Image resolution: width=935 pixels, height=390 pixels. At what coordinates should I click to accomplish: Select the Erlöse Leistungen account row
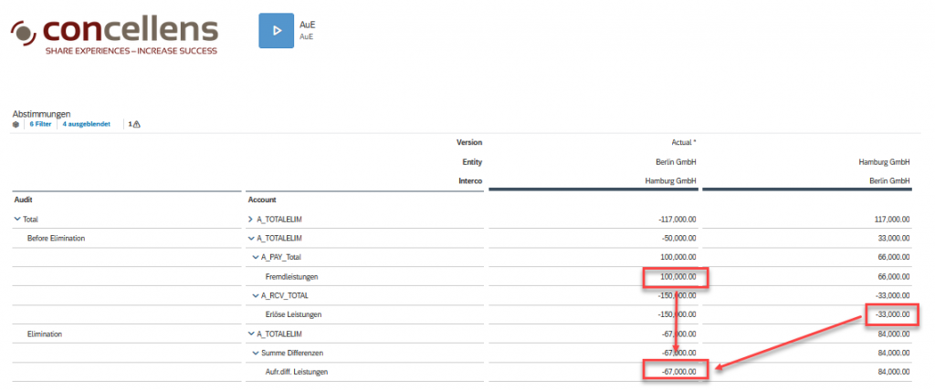294,314
